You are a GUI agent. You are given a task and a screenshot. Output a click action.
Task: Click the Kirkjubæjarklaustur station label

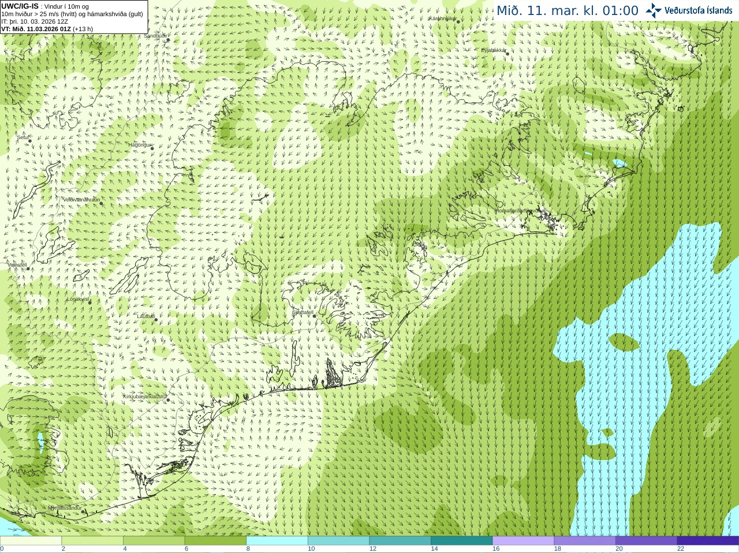(x=145, y=397)
